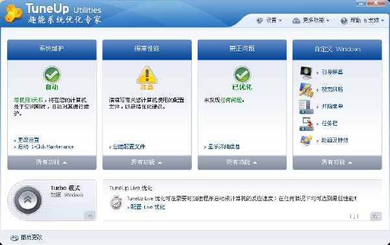Screen dimensions: 390x245
Task: Open the 更多功能 dropdown menu
Action: (x=311, y=20)
